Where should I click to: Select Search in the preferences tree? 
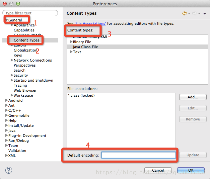(19, 70)
